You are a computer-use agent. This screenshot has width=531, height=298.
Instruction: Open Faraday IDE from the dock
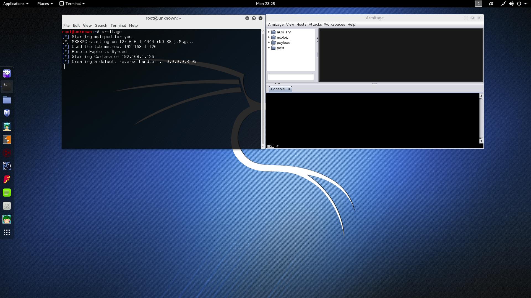click(7, 179)
